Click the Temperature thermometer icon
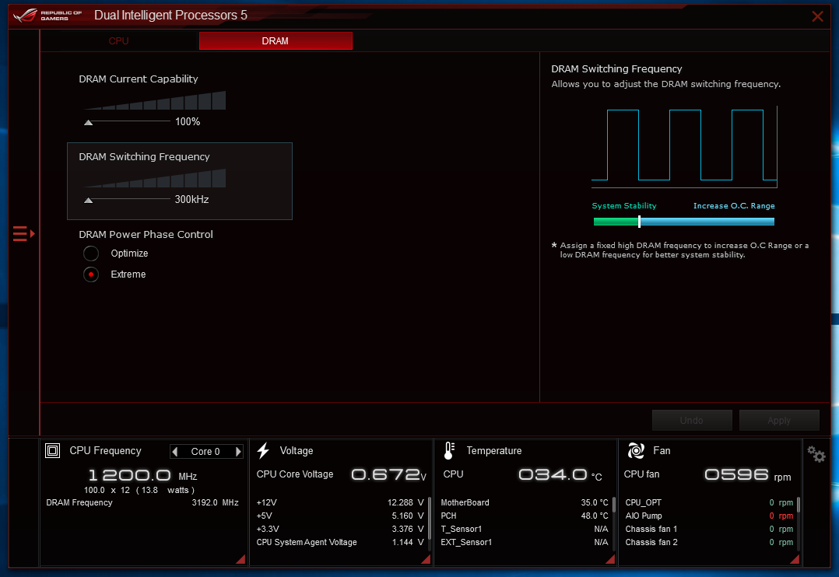Screen dimensions: 839x577 click(450, 451)
